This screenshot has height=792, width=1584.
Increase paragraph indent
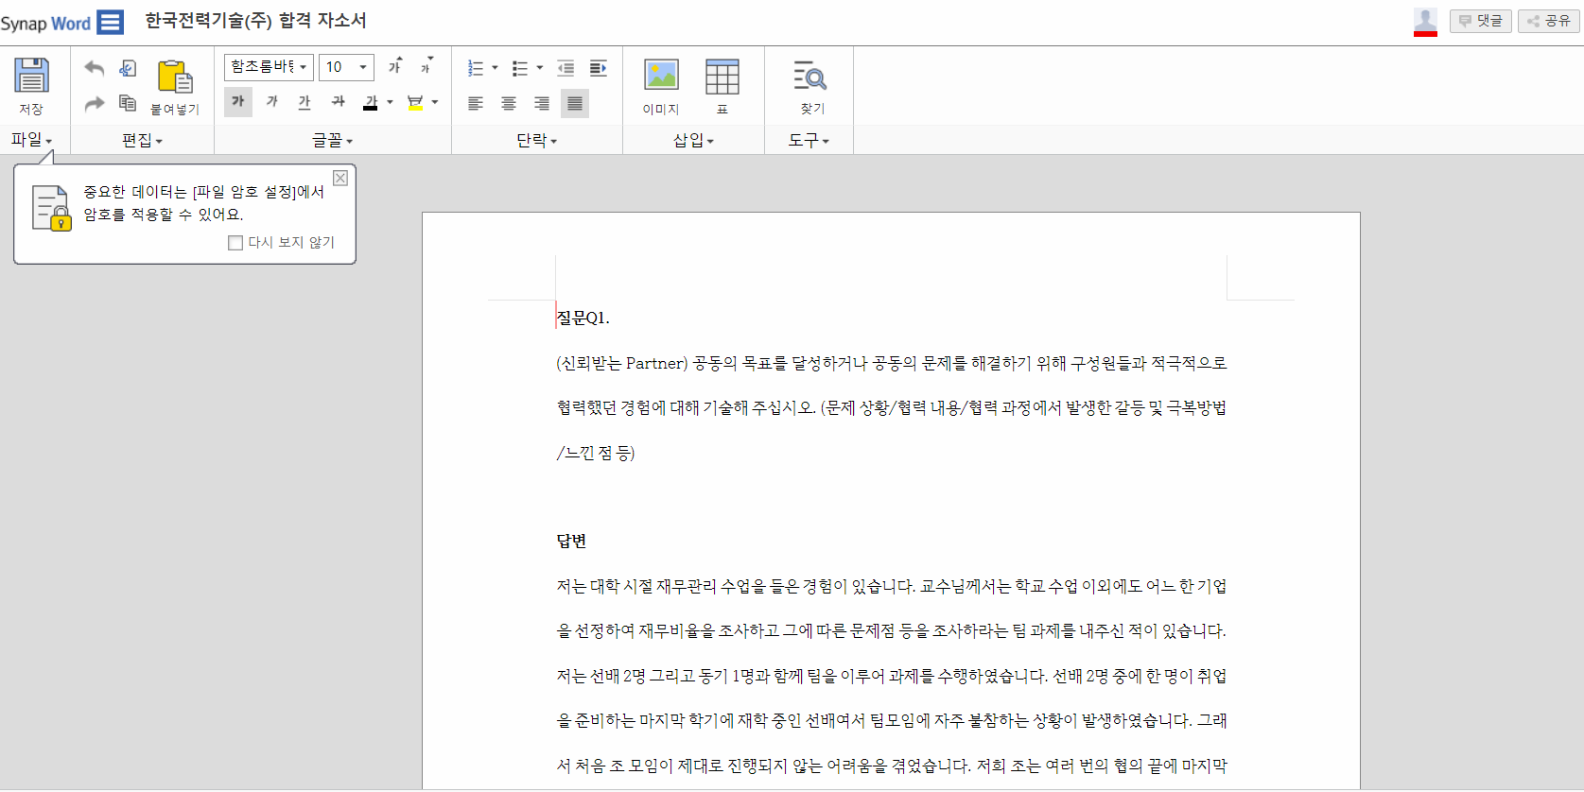(x=599, y=68)
